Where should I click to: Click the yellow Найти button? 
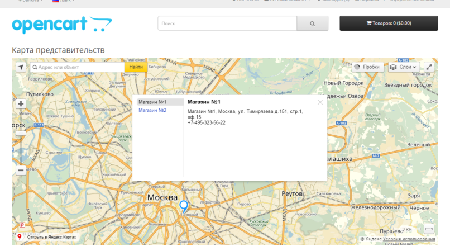coord(136,67)
